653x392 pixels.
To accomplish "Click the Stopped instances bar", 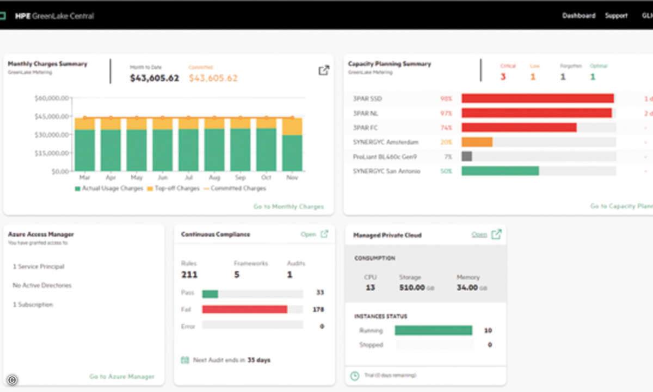I will tap(434, 345).
